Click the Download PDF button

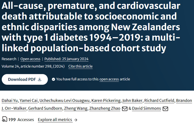point(25,79)
